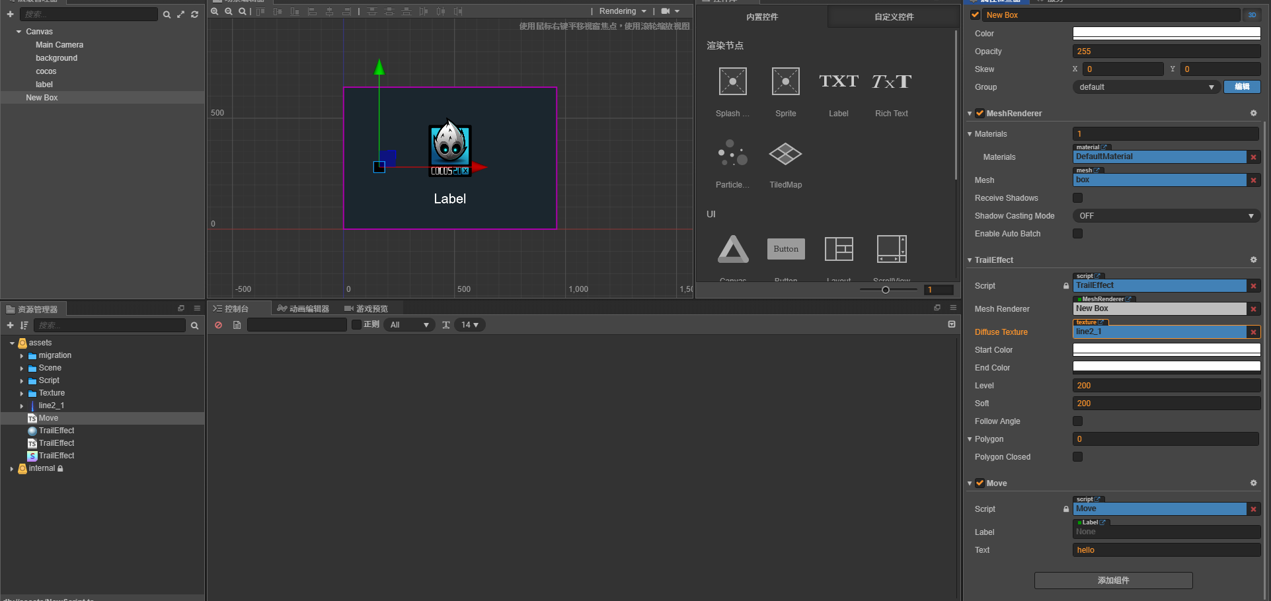Check the Follow Angle checkbox
The height and width of the screenshot is (601, 1271).
(1077, 421)
